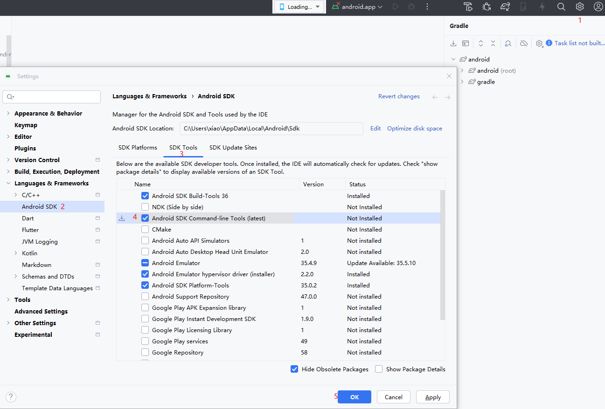Viewport: 605px width, 409px height.
Task: Expand the C/C++ settings node
Action: point(15,195)
